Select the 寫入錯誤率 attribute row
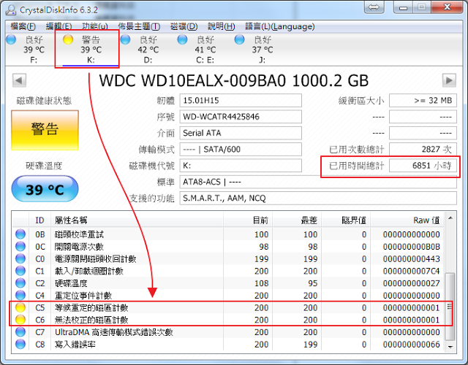 [x=228, y=345]
